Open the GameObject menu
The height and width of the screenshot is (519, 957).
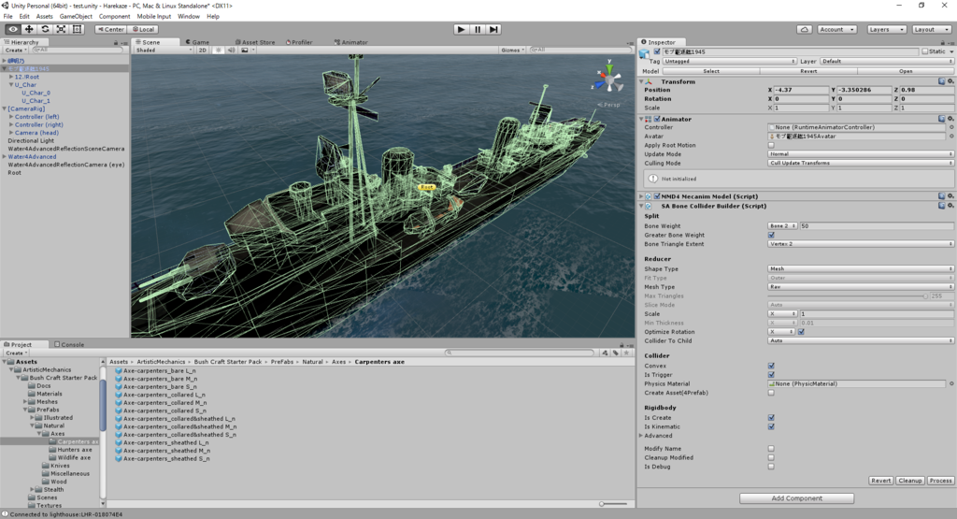pyautogui.click(x=76, y=17)
